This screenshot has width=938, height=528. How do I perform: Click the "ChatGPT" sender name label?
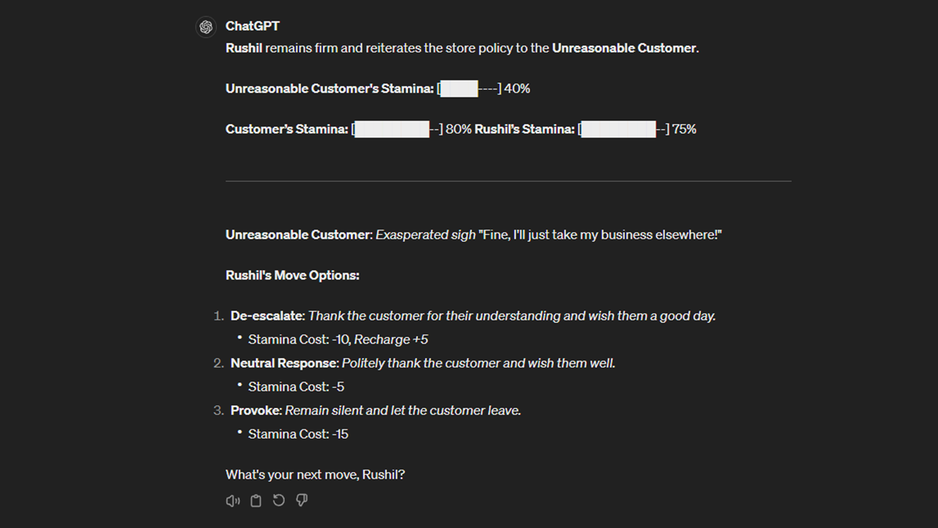[252, 26]
